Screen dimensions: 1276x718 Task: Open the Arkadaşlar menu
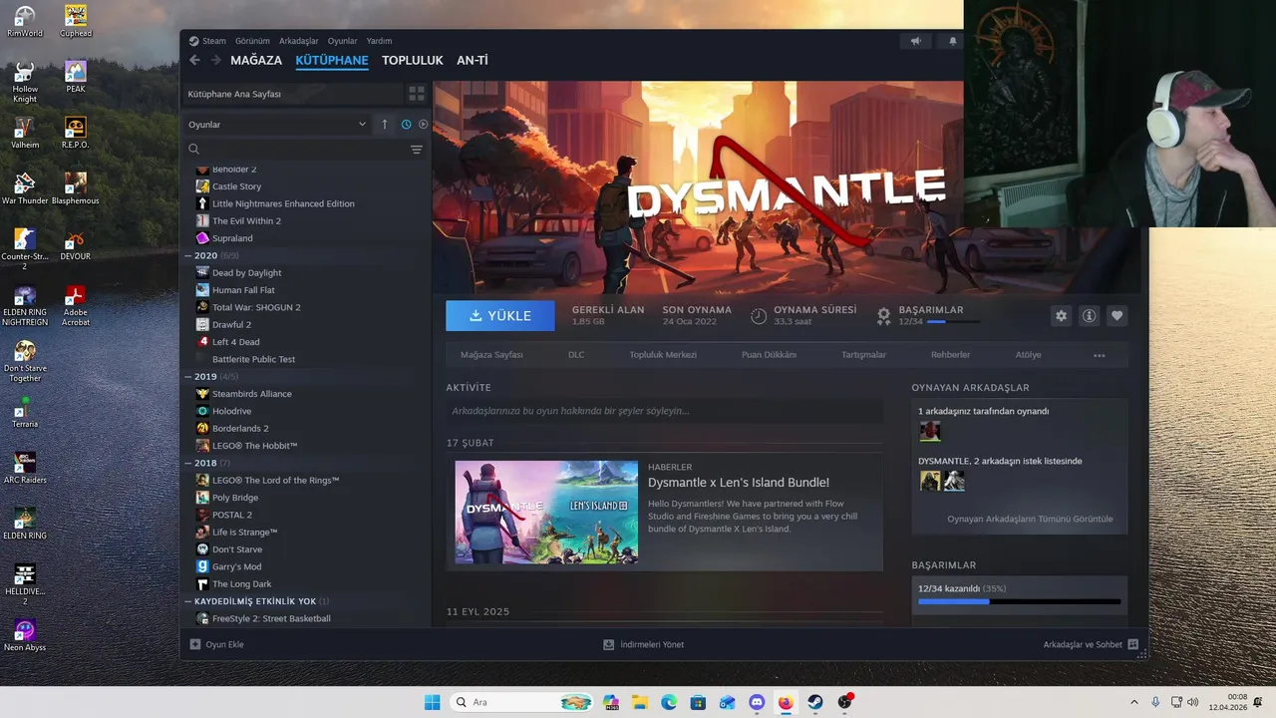coord(299,41)
